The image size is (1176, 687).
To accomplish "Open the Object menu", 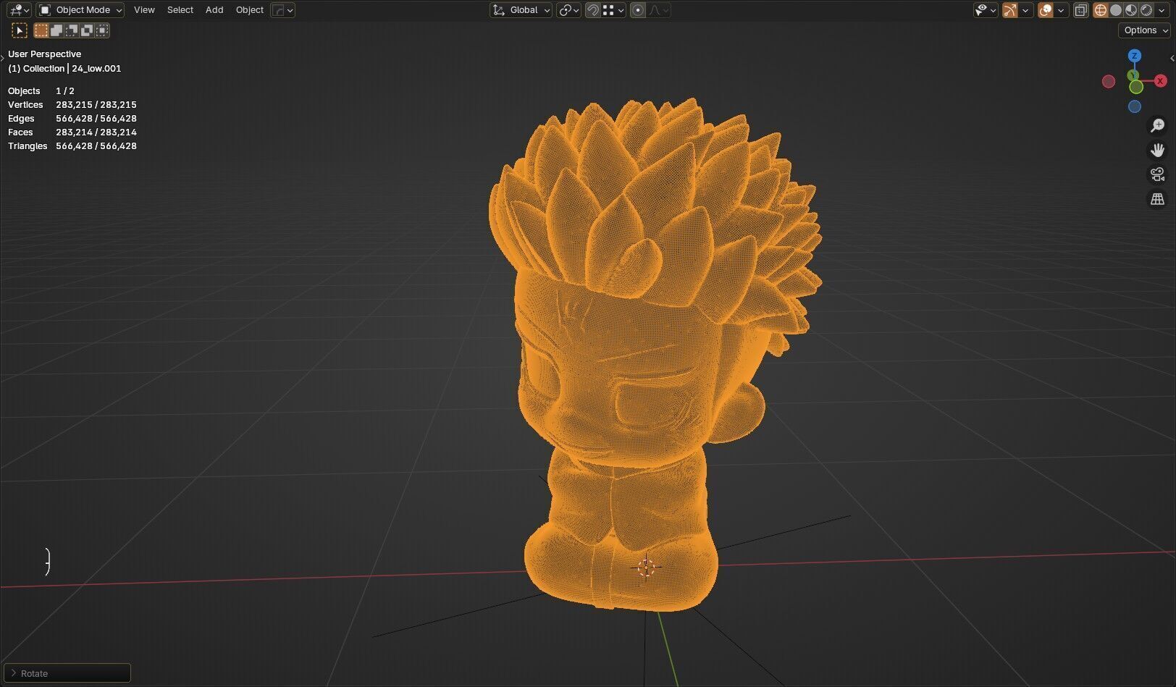I will click(x=250, y=10).
